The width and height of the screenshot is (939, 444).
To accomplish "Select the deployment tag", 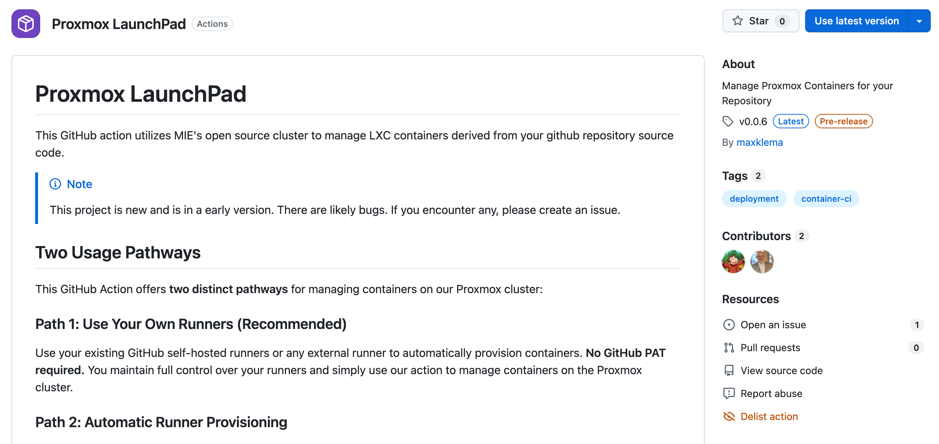I will tap(754, 199).
